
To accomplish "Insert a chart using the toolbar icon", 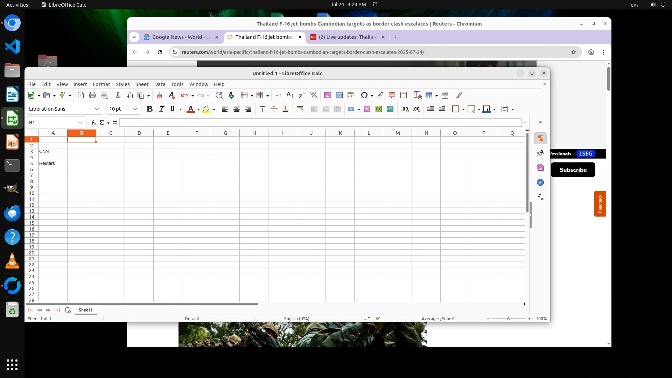I will (339, 95).
